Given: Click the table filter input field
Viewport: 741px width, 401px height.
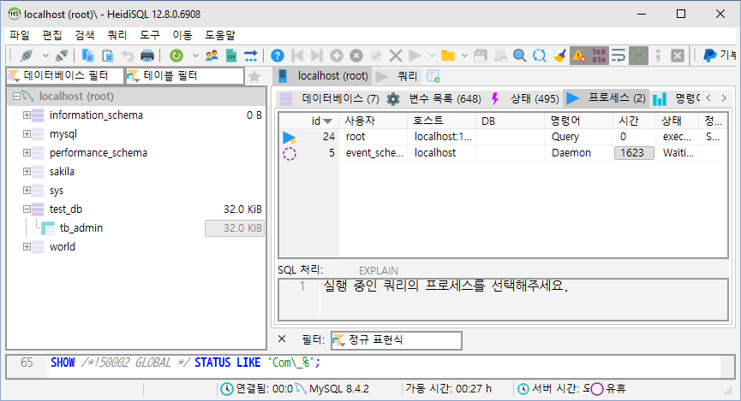Looking at the screenshot, I should (185, 76).
